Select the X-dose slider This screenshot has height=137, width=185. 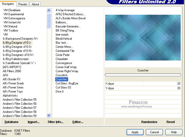pyautogui.click(x=143, y=84)
